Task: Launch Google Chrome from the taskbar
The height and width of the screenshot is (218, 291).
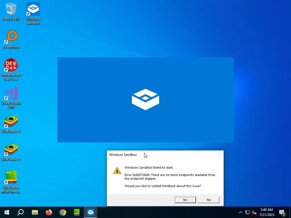Action: [x=63, y=212]
